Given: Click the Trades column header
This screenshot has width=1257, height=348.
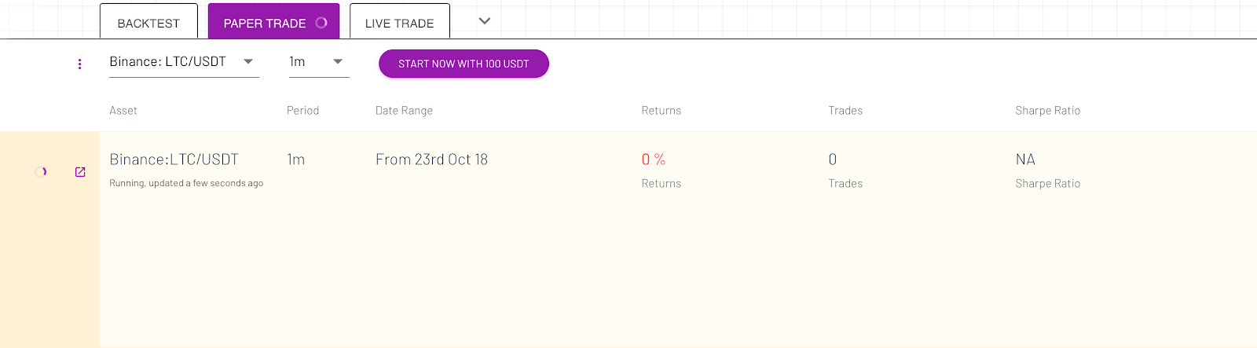Looking at the screenshot, I should coord(845,111).
